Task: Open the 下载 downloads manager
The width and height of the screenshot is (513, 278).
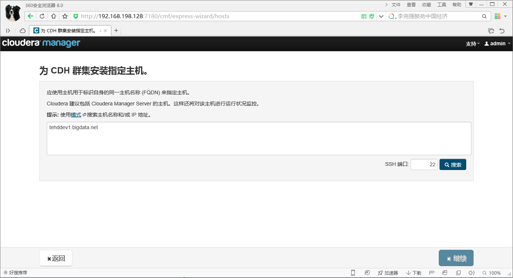Action: point(414,273)
